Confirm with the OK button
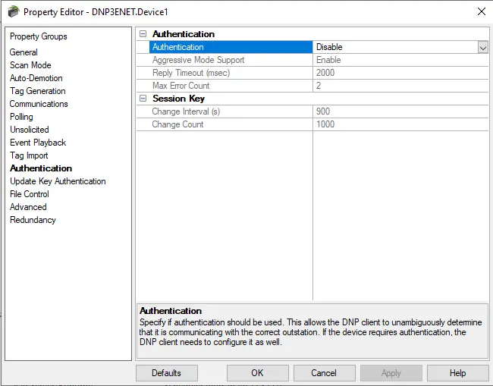 pyautogui.click(x=258, y=373)
